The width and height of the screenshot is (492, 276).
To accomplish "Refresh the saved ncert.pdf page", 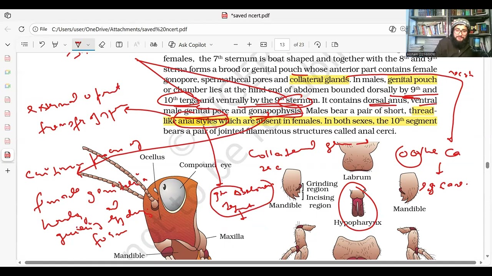I will click(x=22, y=29).
